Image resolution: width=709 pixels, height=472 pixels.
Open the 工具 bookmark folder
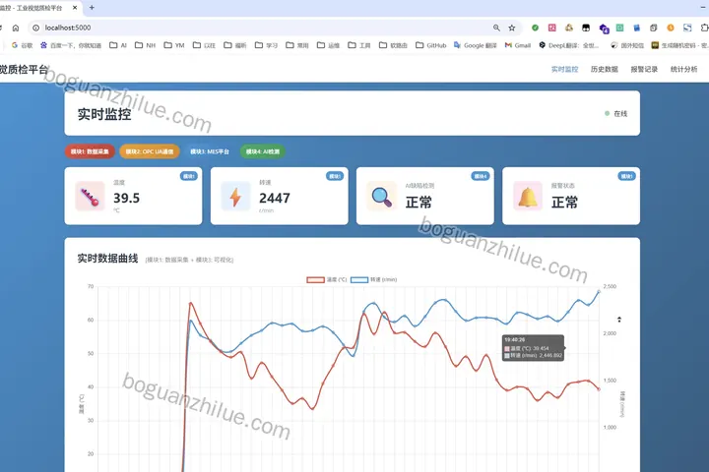click(359, 45)
